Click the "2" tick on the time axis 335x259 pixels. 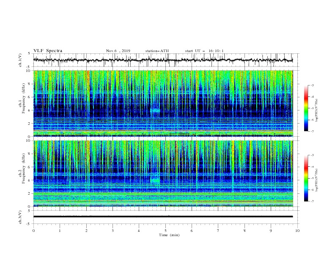tap(86, 231)
